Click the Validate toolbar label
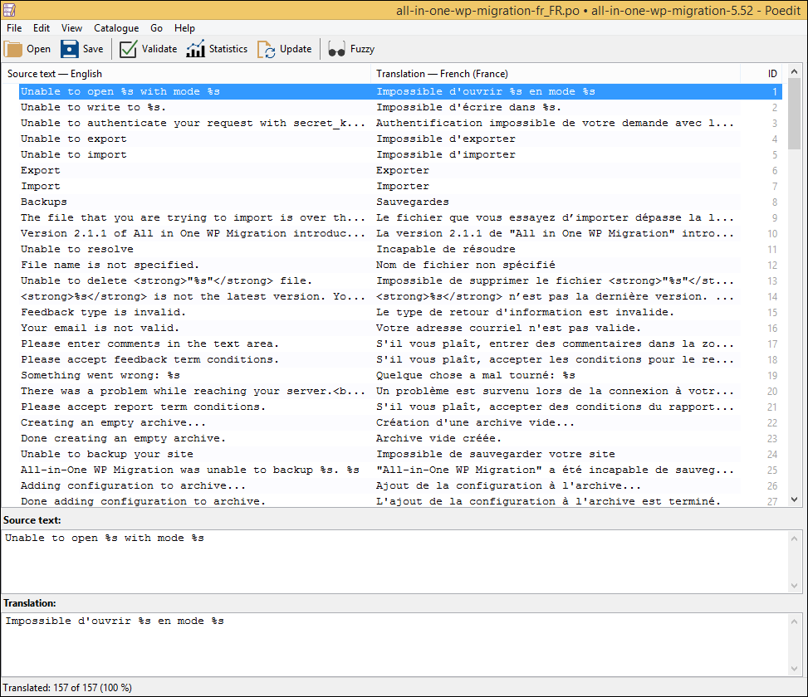The image size is (808, 697). coord(159,50)
